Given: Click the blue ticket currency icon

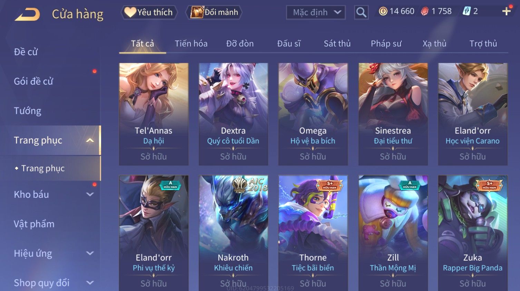Looking at the screenshot, I should pos(467,11).
